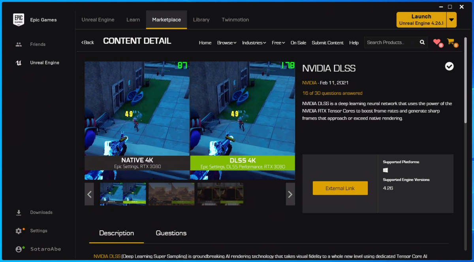This screenshot has height=262, width=474.
Task: Click the search magnifier icon
Action: (x=422, y=42)
